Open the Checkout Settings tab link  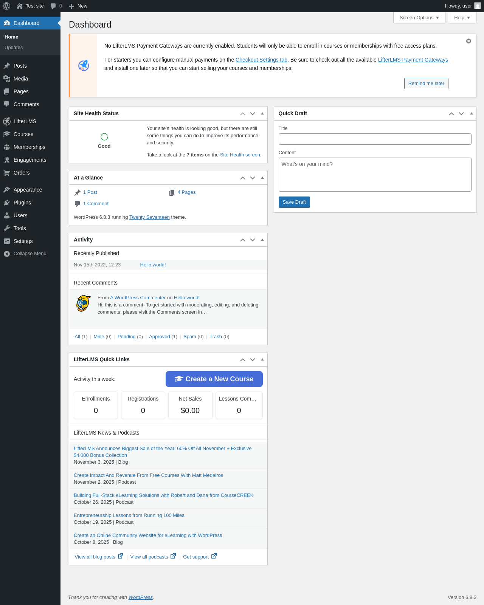click(x=261, y=60)
